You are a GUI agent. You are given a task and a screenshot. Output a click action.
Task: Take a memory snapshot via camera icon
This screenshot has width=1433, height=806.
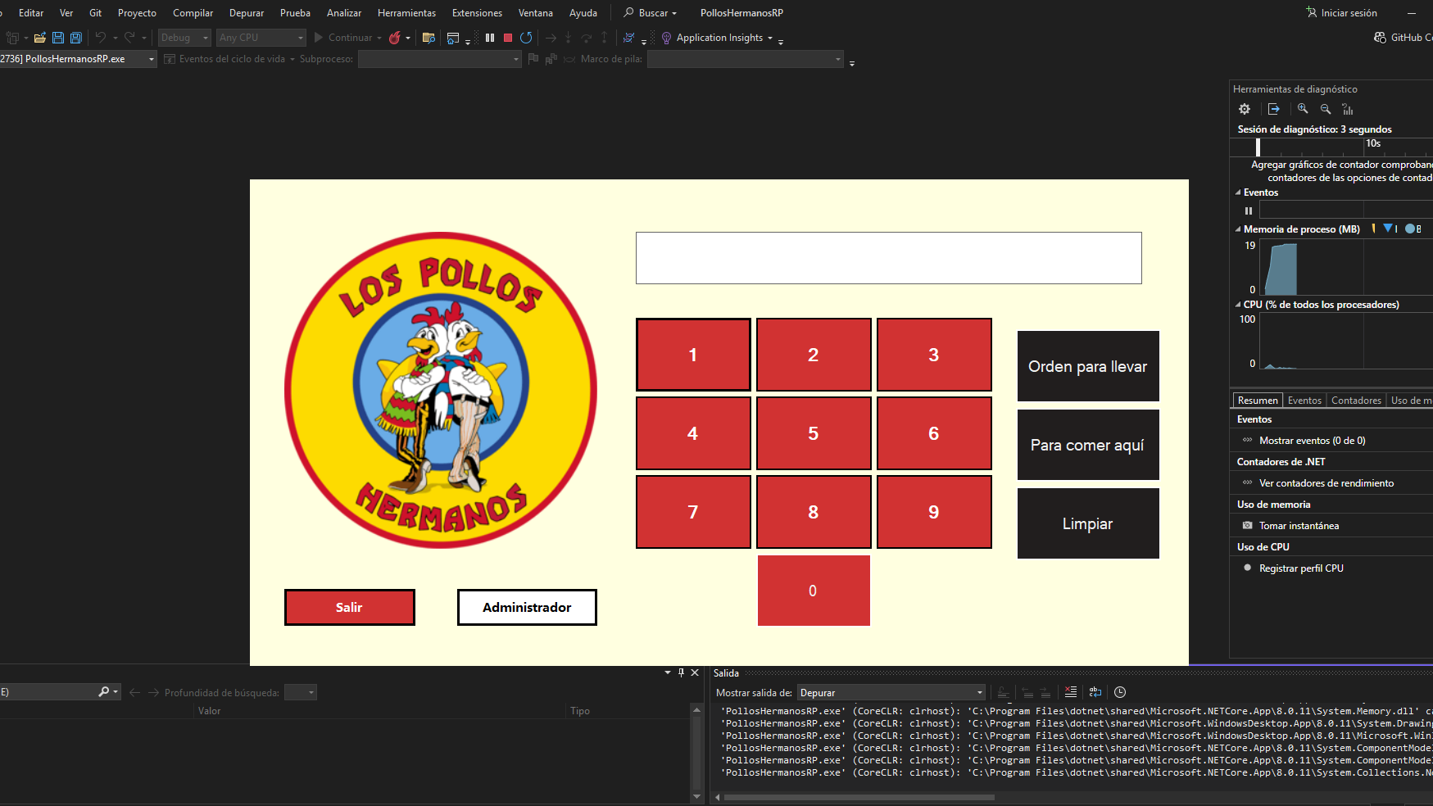pyautogui.click(x=1248, y=525)
